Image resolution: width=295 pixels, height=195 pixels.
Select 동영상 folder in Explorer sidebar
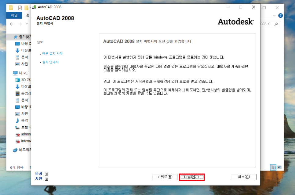click(x=23, y=93)
